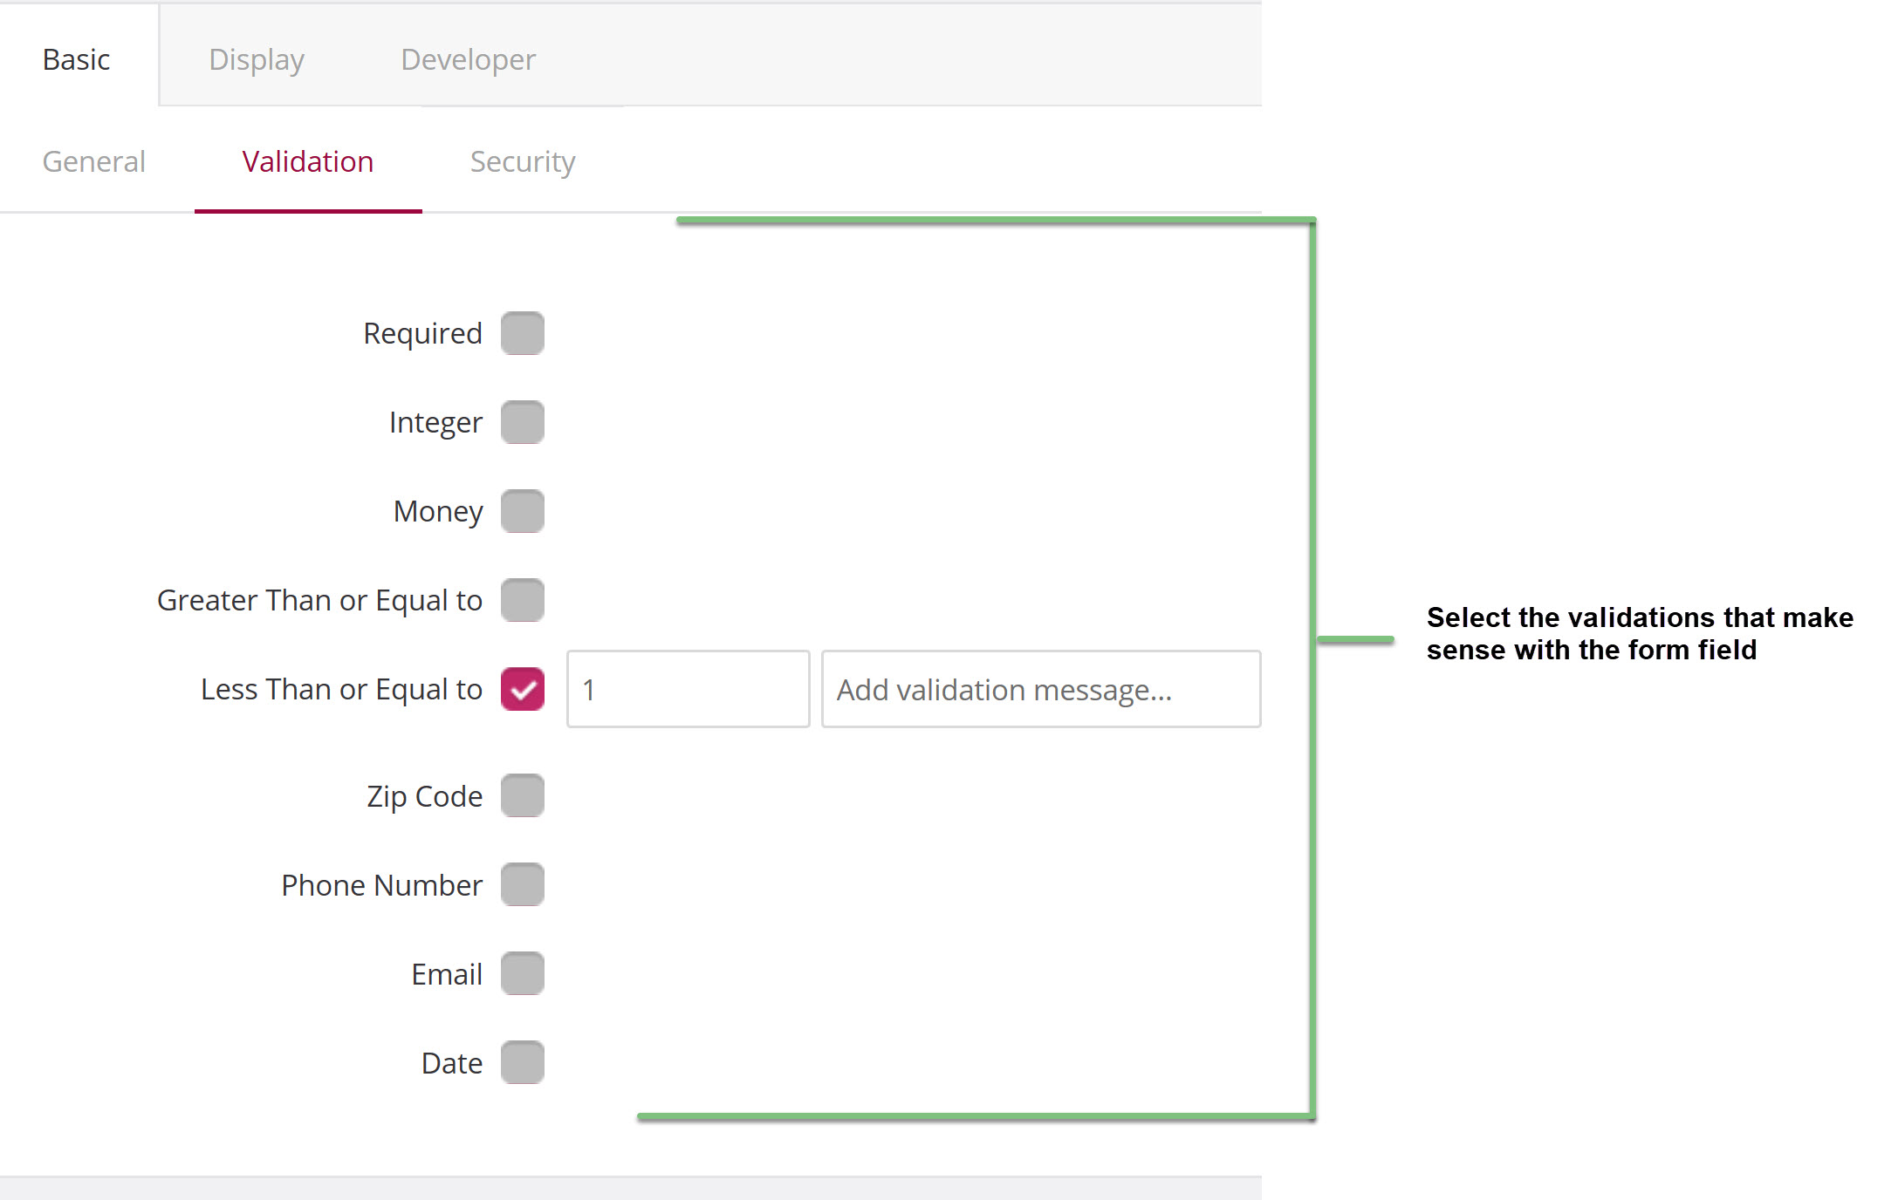
Task: Open the Security sub-tab
Action: pyautogui.click(x=523, y=161)
